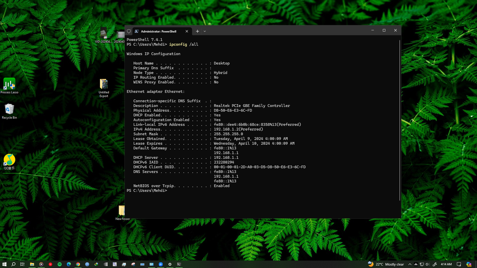Open the Process Lasso desktop shortcut

pos(9,86)
